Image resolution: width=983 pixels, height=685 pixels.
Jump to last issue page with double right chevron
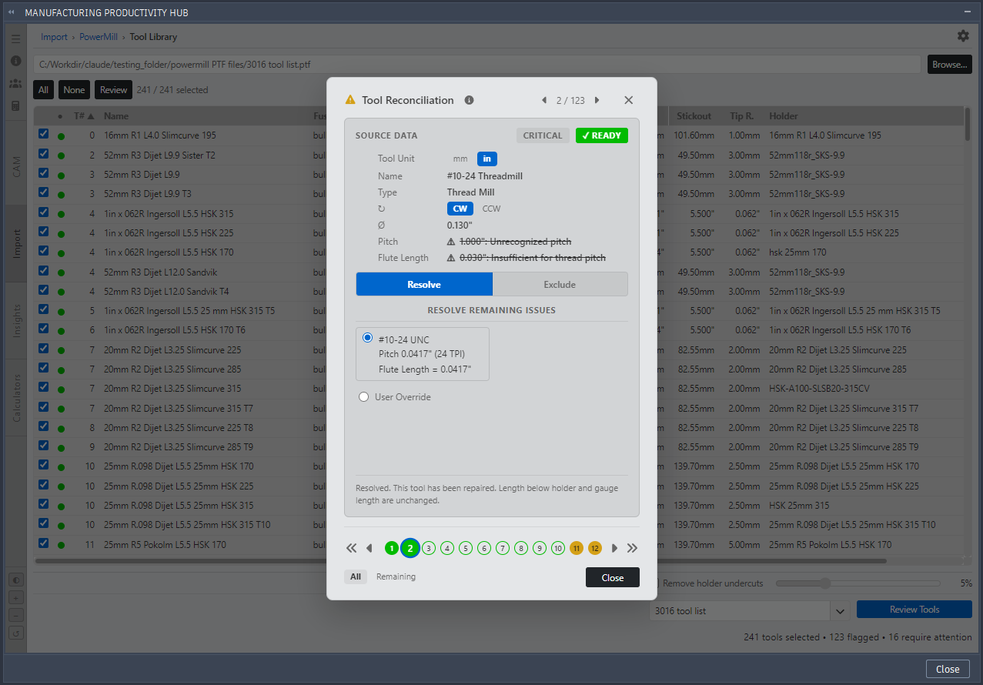(x=633, y=548)
